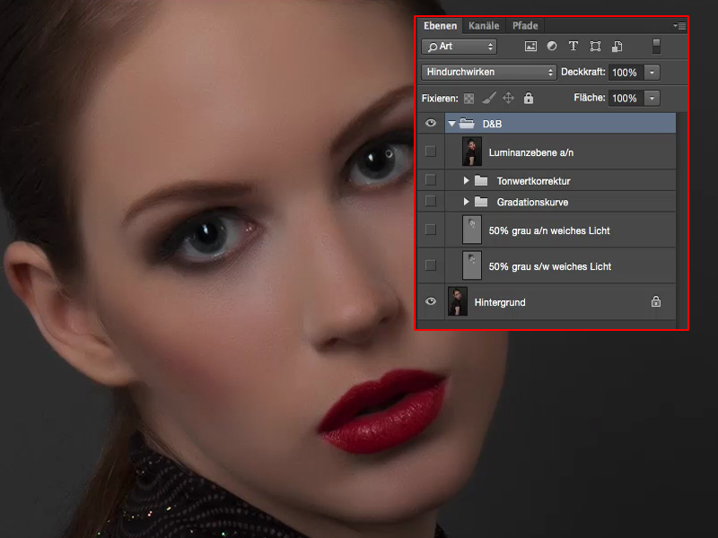The image size is (718, 538).
Task: Click the D&B group folder icon
Action: pos(467,123)
